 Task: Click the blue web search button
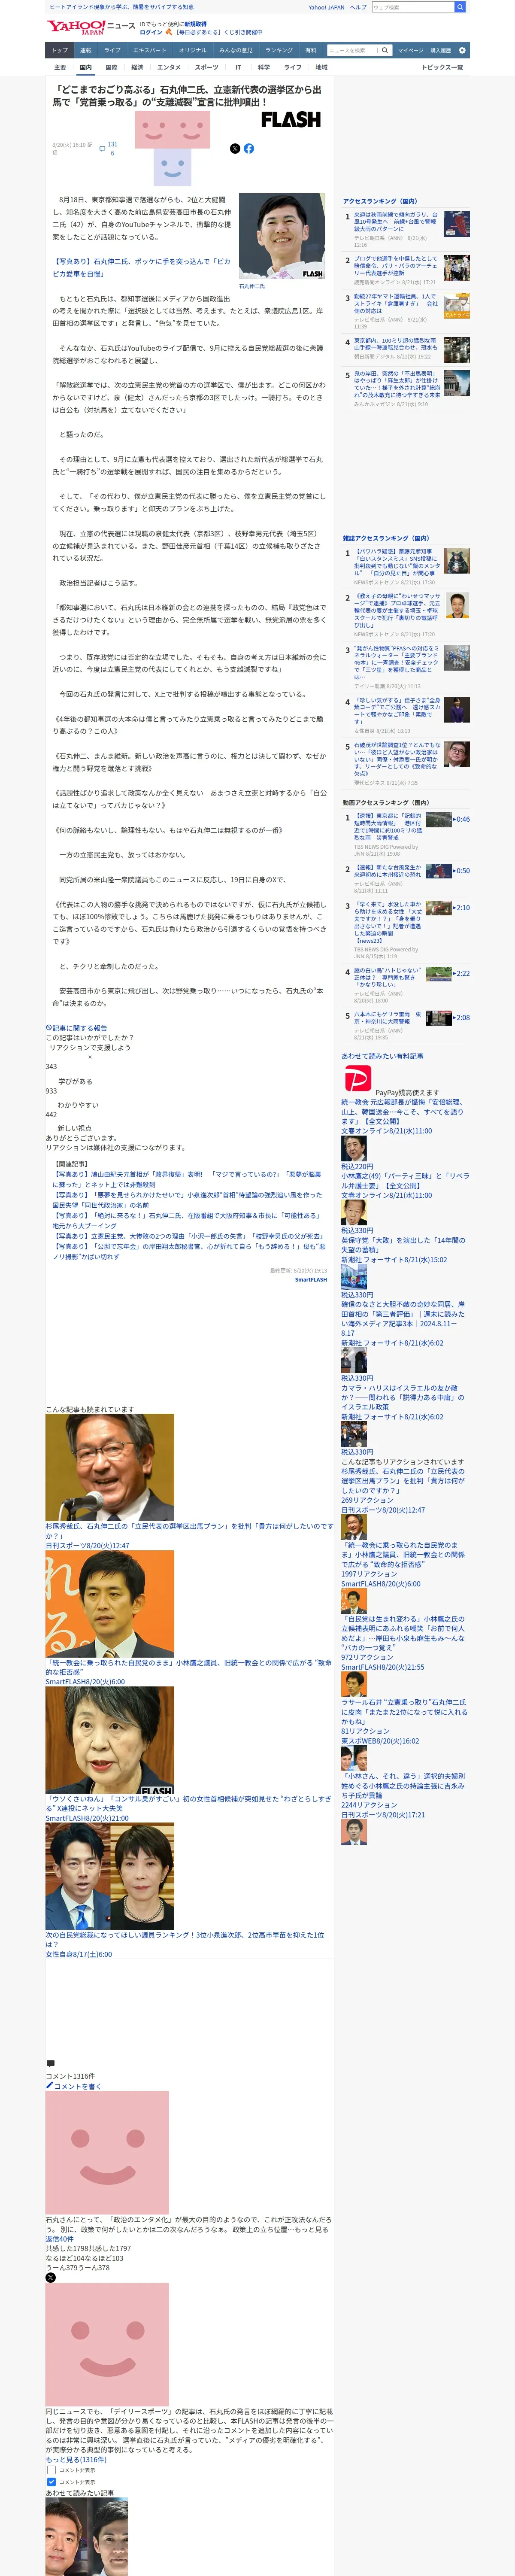pos(460,7)
